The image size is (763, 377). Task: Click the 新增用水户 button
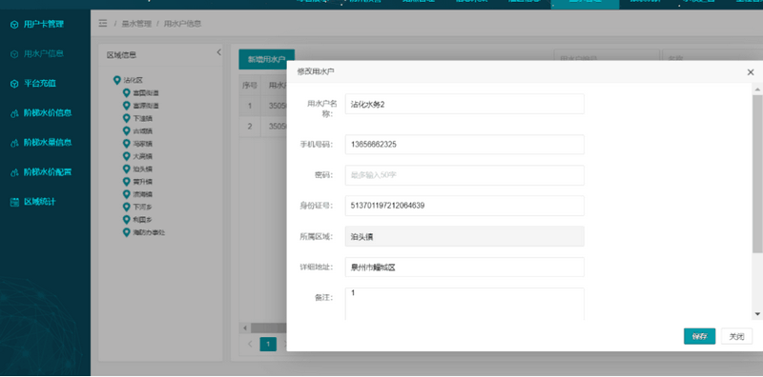(x=266, y=59)
